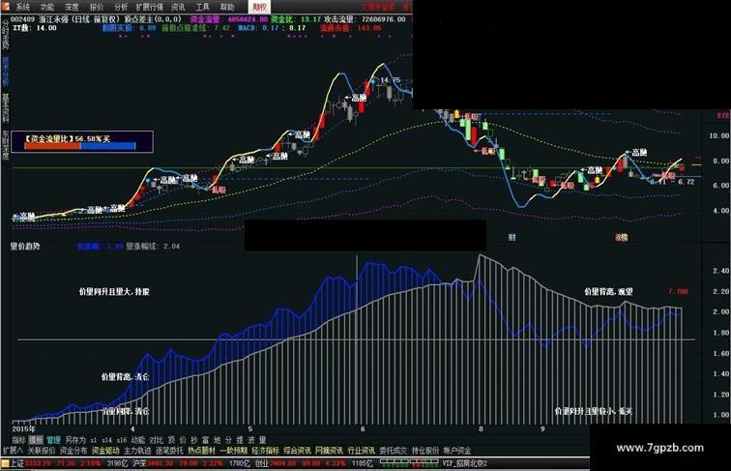Screen dimensions: 731x471
Task: Click the VIP_招商北京2 server label
Action: (x=465, y=463)
